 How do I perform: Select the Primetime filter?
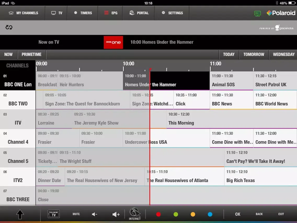click(31, 55)
